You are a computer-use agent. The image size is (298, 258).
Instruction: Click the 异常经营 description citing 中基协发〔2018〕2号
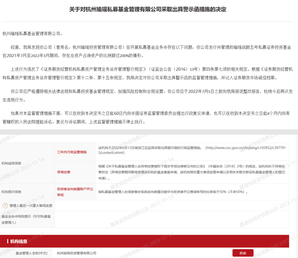click(x=191, y=172)
